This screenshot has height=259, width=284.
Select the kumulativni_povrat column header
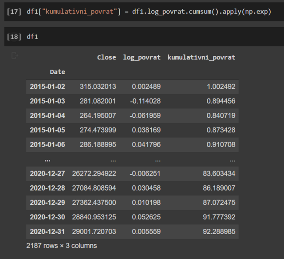point(201,57)
